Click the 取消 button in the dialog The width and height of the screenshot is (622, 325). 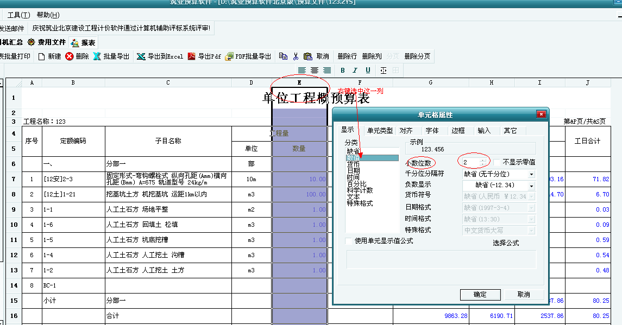click(523, 295)
